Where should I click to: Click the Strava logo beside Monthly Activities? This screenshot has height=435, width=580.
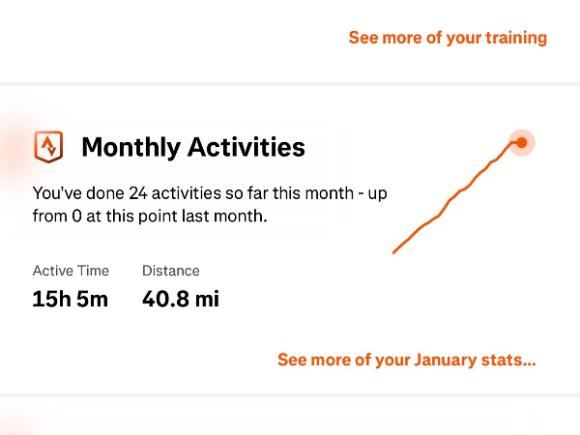point(47,147)
